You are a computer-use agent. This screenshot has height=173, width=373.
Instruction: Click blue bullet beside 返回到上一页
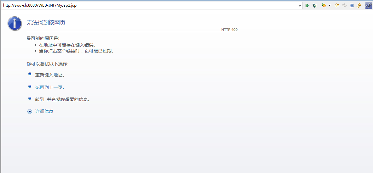tap(30, 87)
